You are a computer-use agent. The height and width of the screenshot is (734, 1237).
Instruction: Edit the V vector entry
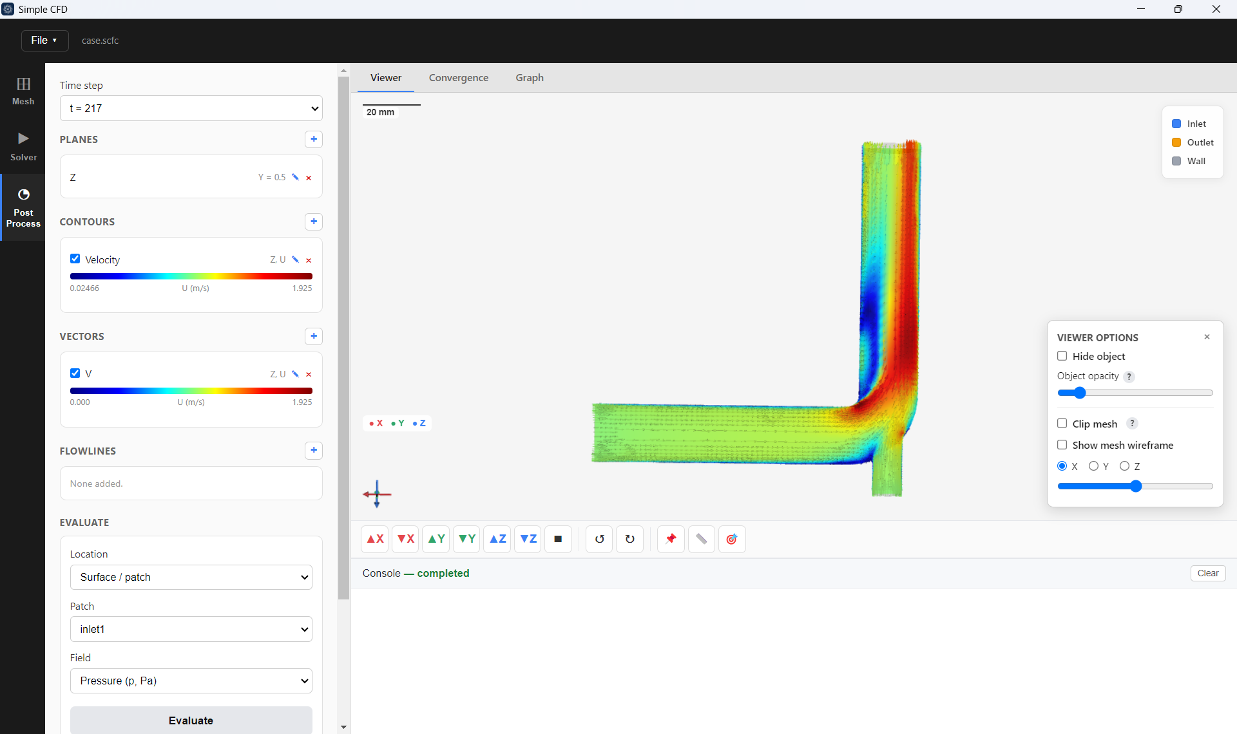(x=295, y=374)
